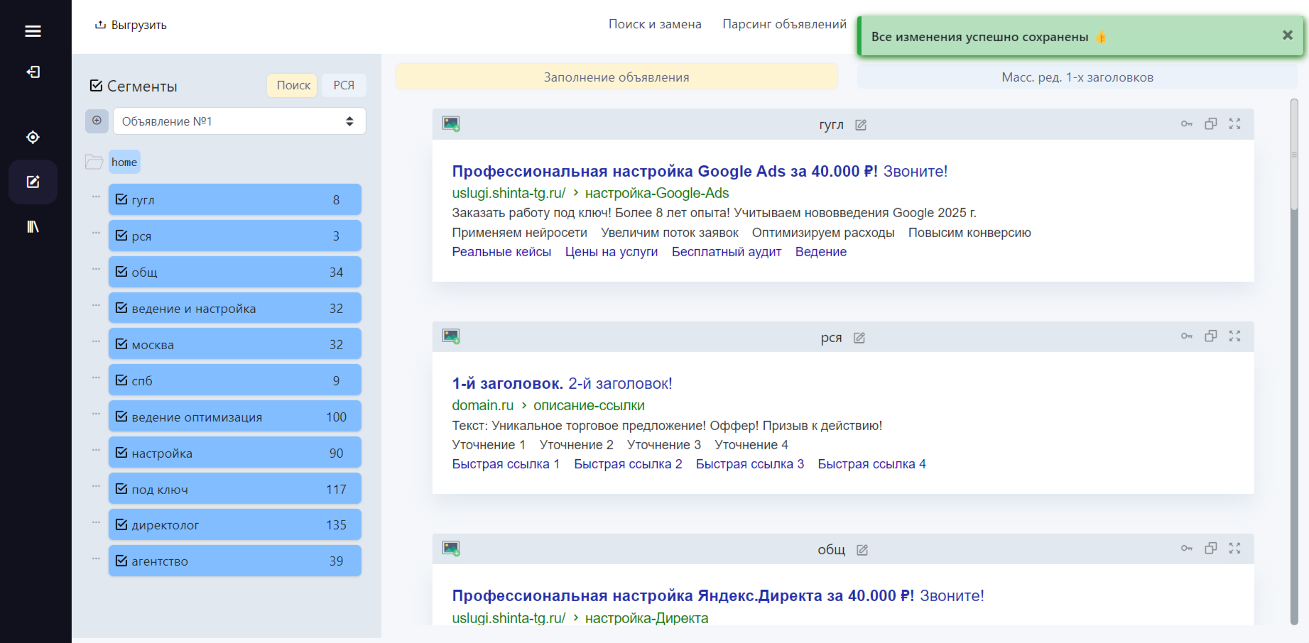1309x643 pixels.
Task: Open Поиск и замена menu
Action: point(655,24)
